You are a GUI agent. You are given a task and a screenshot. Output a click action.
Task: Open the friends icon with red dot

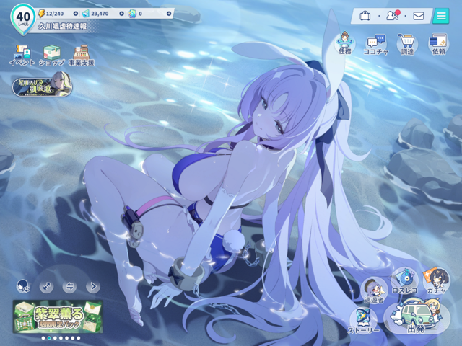(393, 15)
